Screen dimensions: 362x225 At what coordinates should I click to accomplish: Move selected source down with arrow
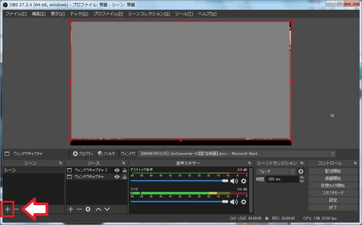click(107, 209)
